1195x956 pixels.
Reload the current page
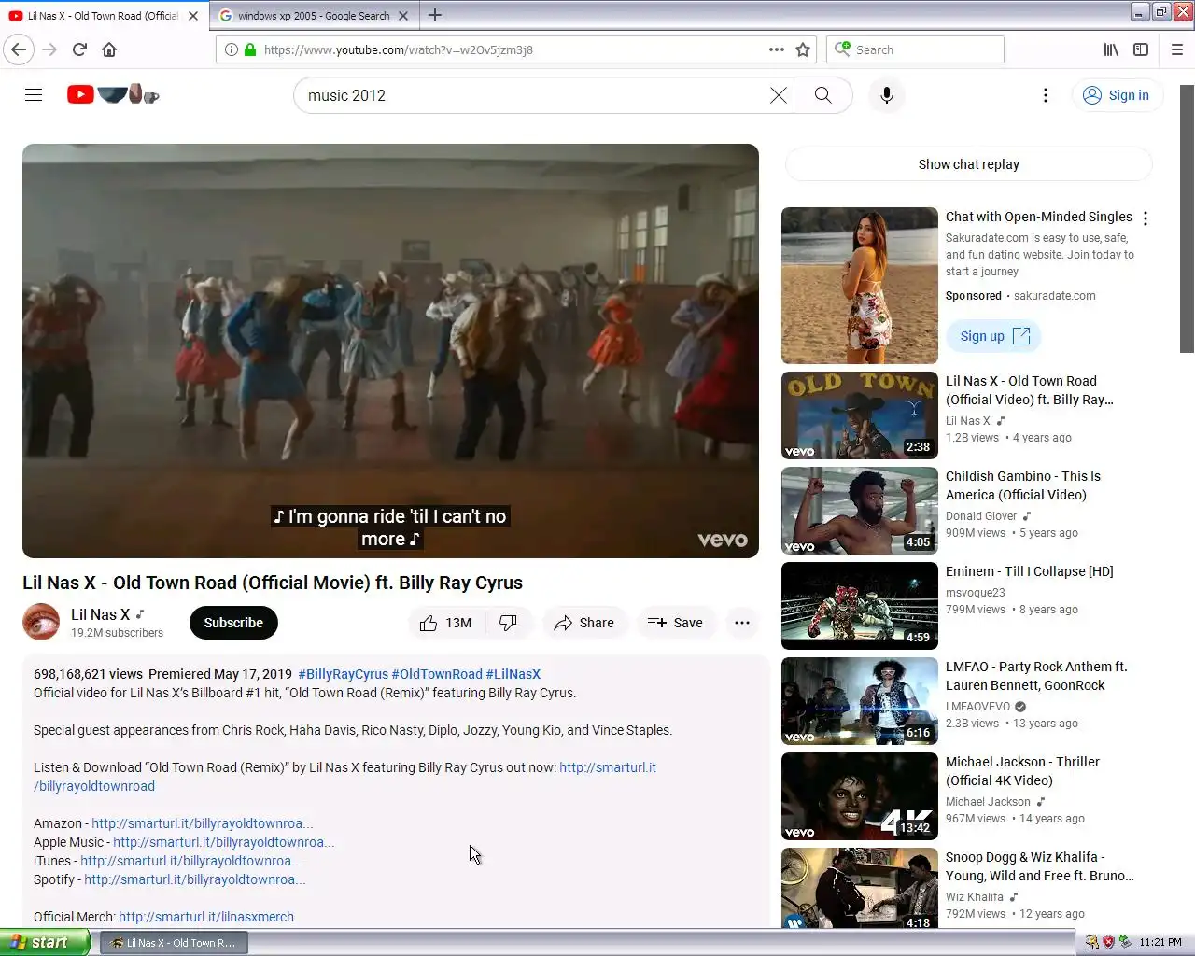pyautogui.click(x=79, y=49)
